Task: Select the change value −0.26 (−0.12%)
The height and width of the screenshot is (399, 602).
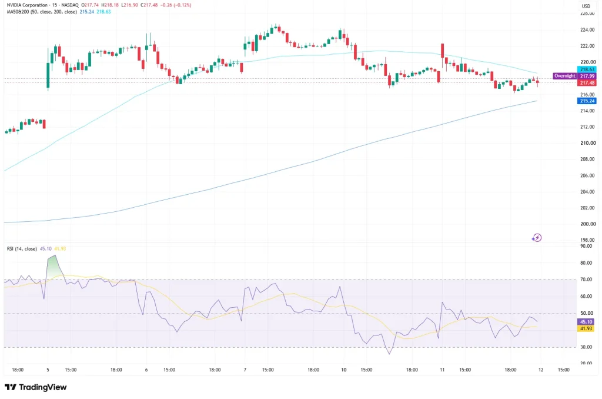Action: 176,5
